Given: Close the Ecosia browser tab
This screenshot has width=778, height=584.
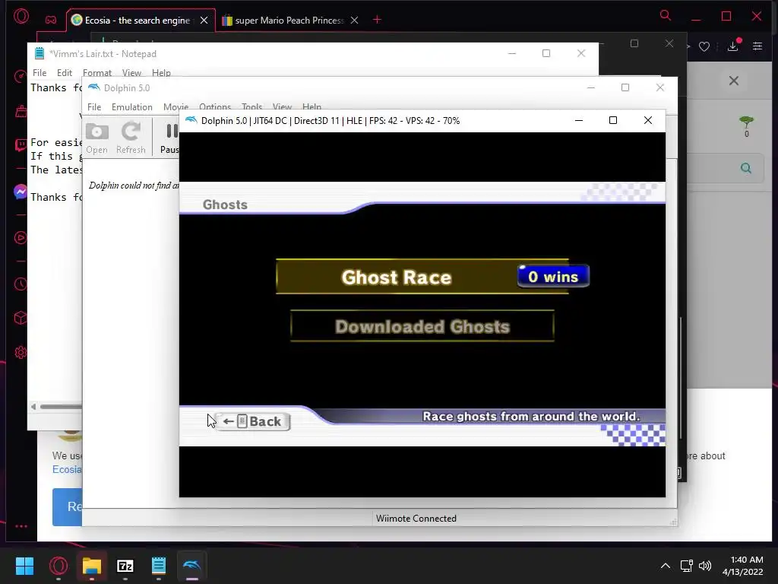Looking at the screenshot, I should coord(204,21).
